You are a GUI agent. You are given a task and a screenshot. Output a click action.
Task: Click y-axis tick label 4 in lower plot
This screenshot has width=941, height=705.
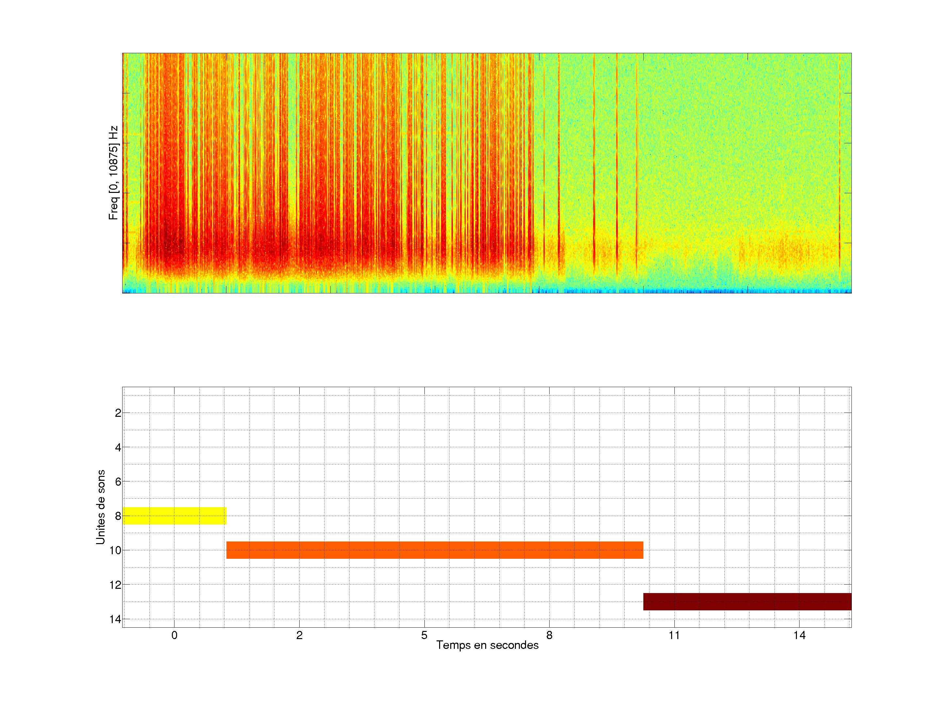[118, 447]
